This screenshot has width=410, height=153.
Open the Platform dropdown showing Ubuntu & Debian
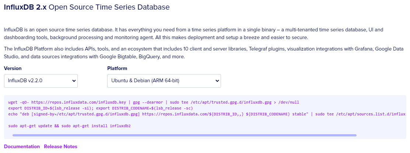164,81
